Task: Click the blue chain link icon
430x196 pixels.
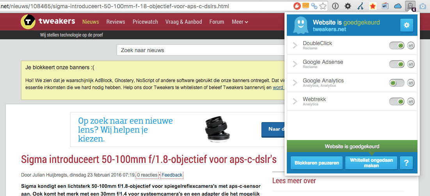Action: (x=315, y=6)
